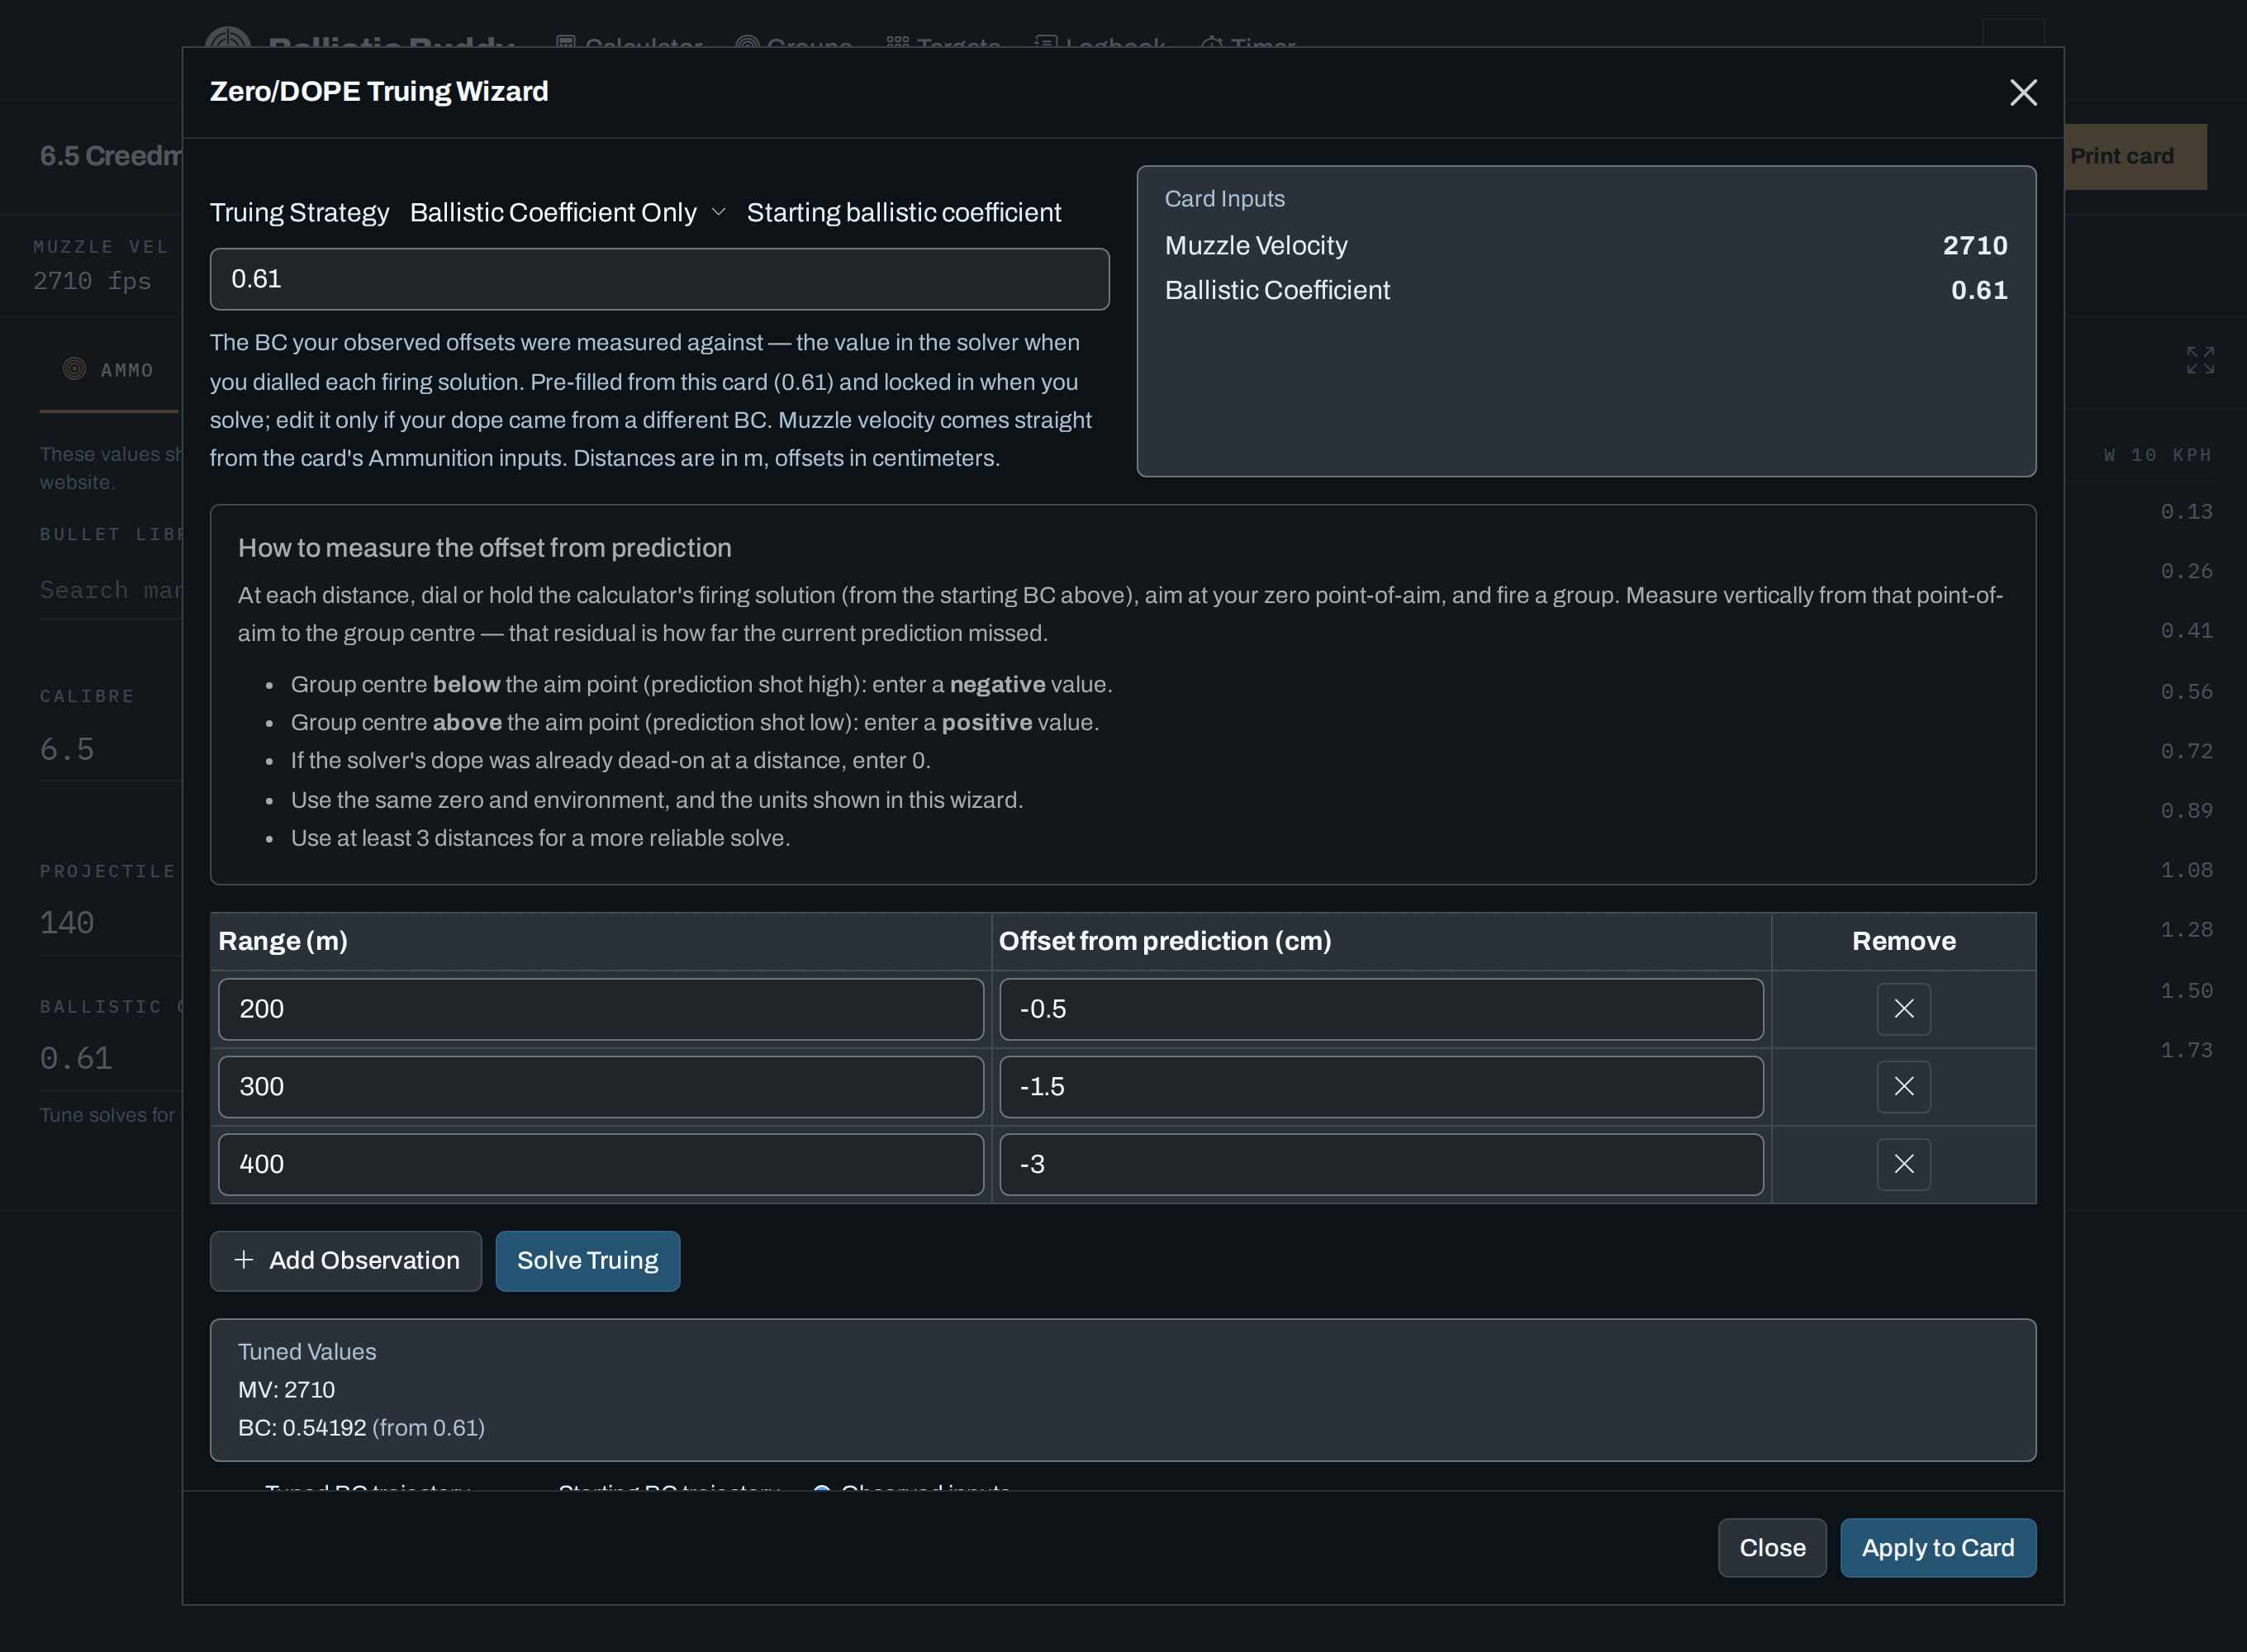Viewport: 2247px width, 1652px height.
Task: Click the tuned value "MV: 2710"
Action: click(286, 1390)
